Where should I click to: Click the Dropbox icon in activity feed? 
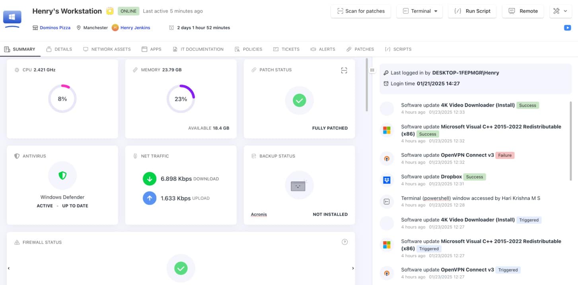pos(387,180)
